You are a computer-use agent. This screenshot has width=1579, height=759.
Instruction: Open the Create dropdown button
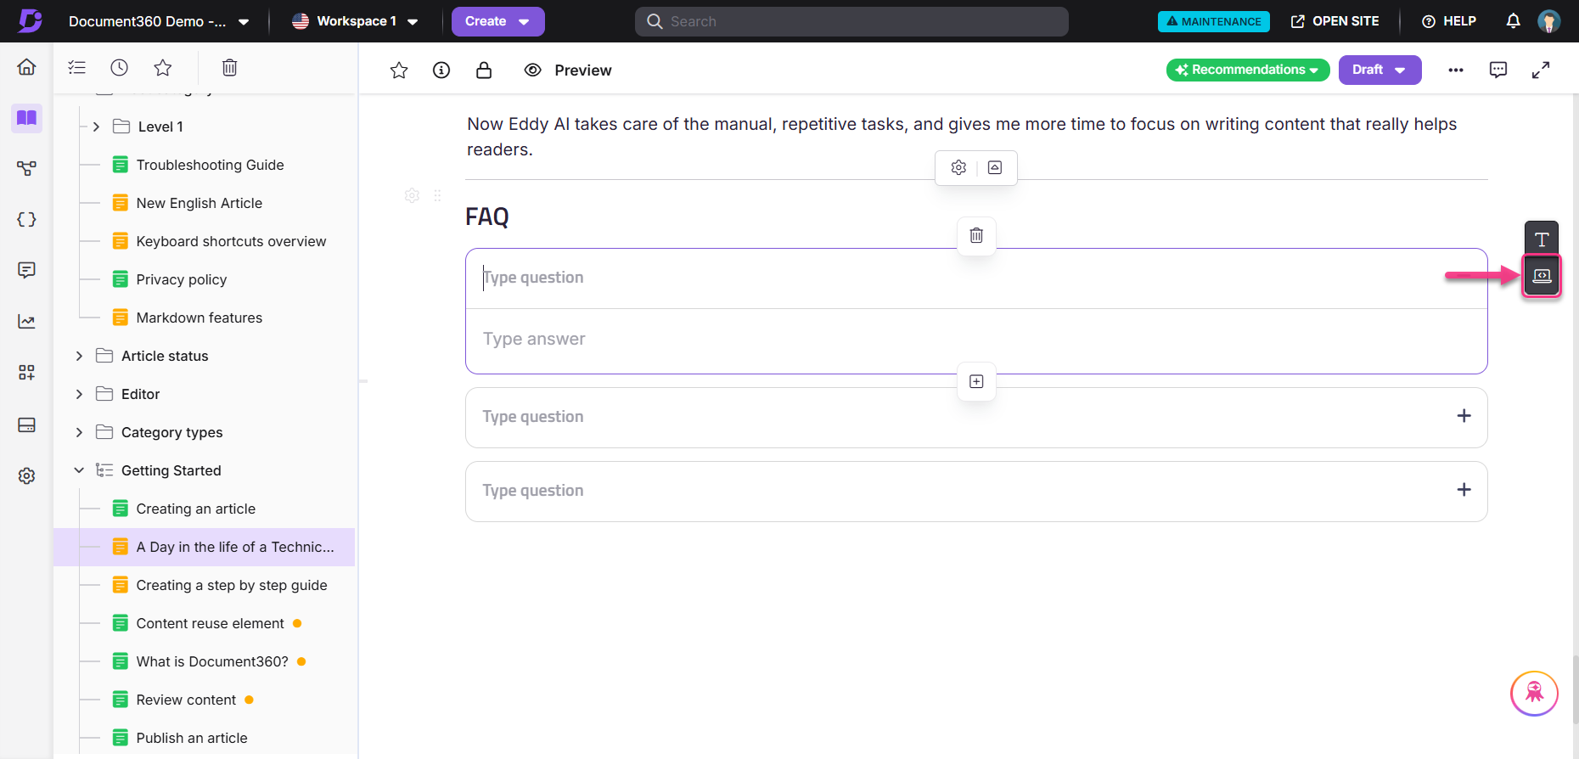point(497,21)
